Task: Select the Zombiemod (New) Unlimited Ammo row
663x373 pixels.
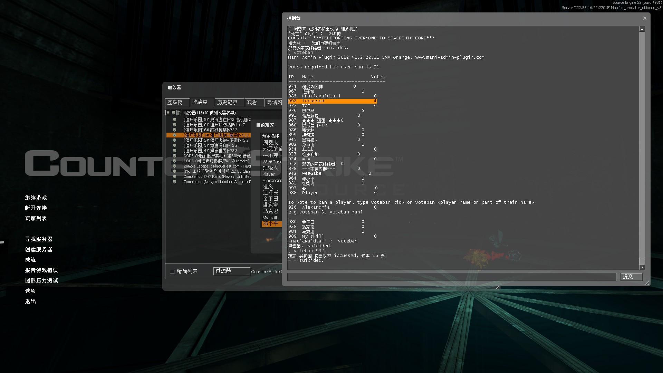Action: point(209,182)
